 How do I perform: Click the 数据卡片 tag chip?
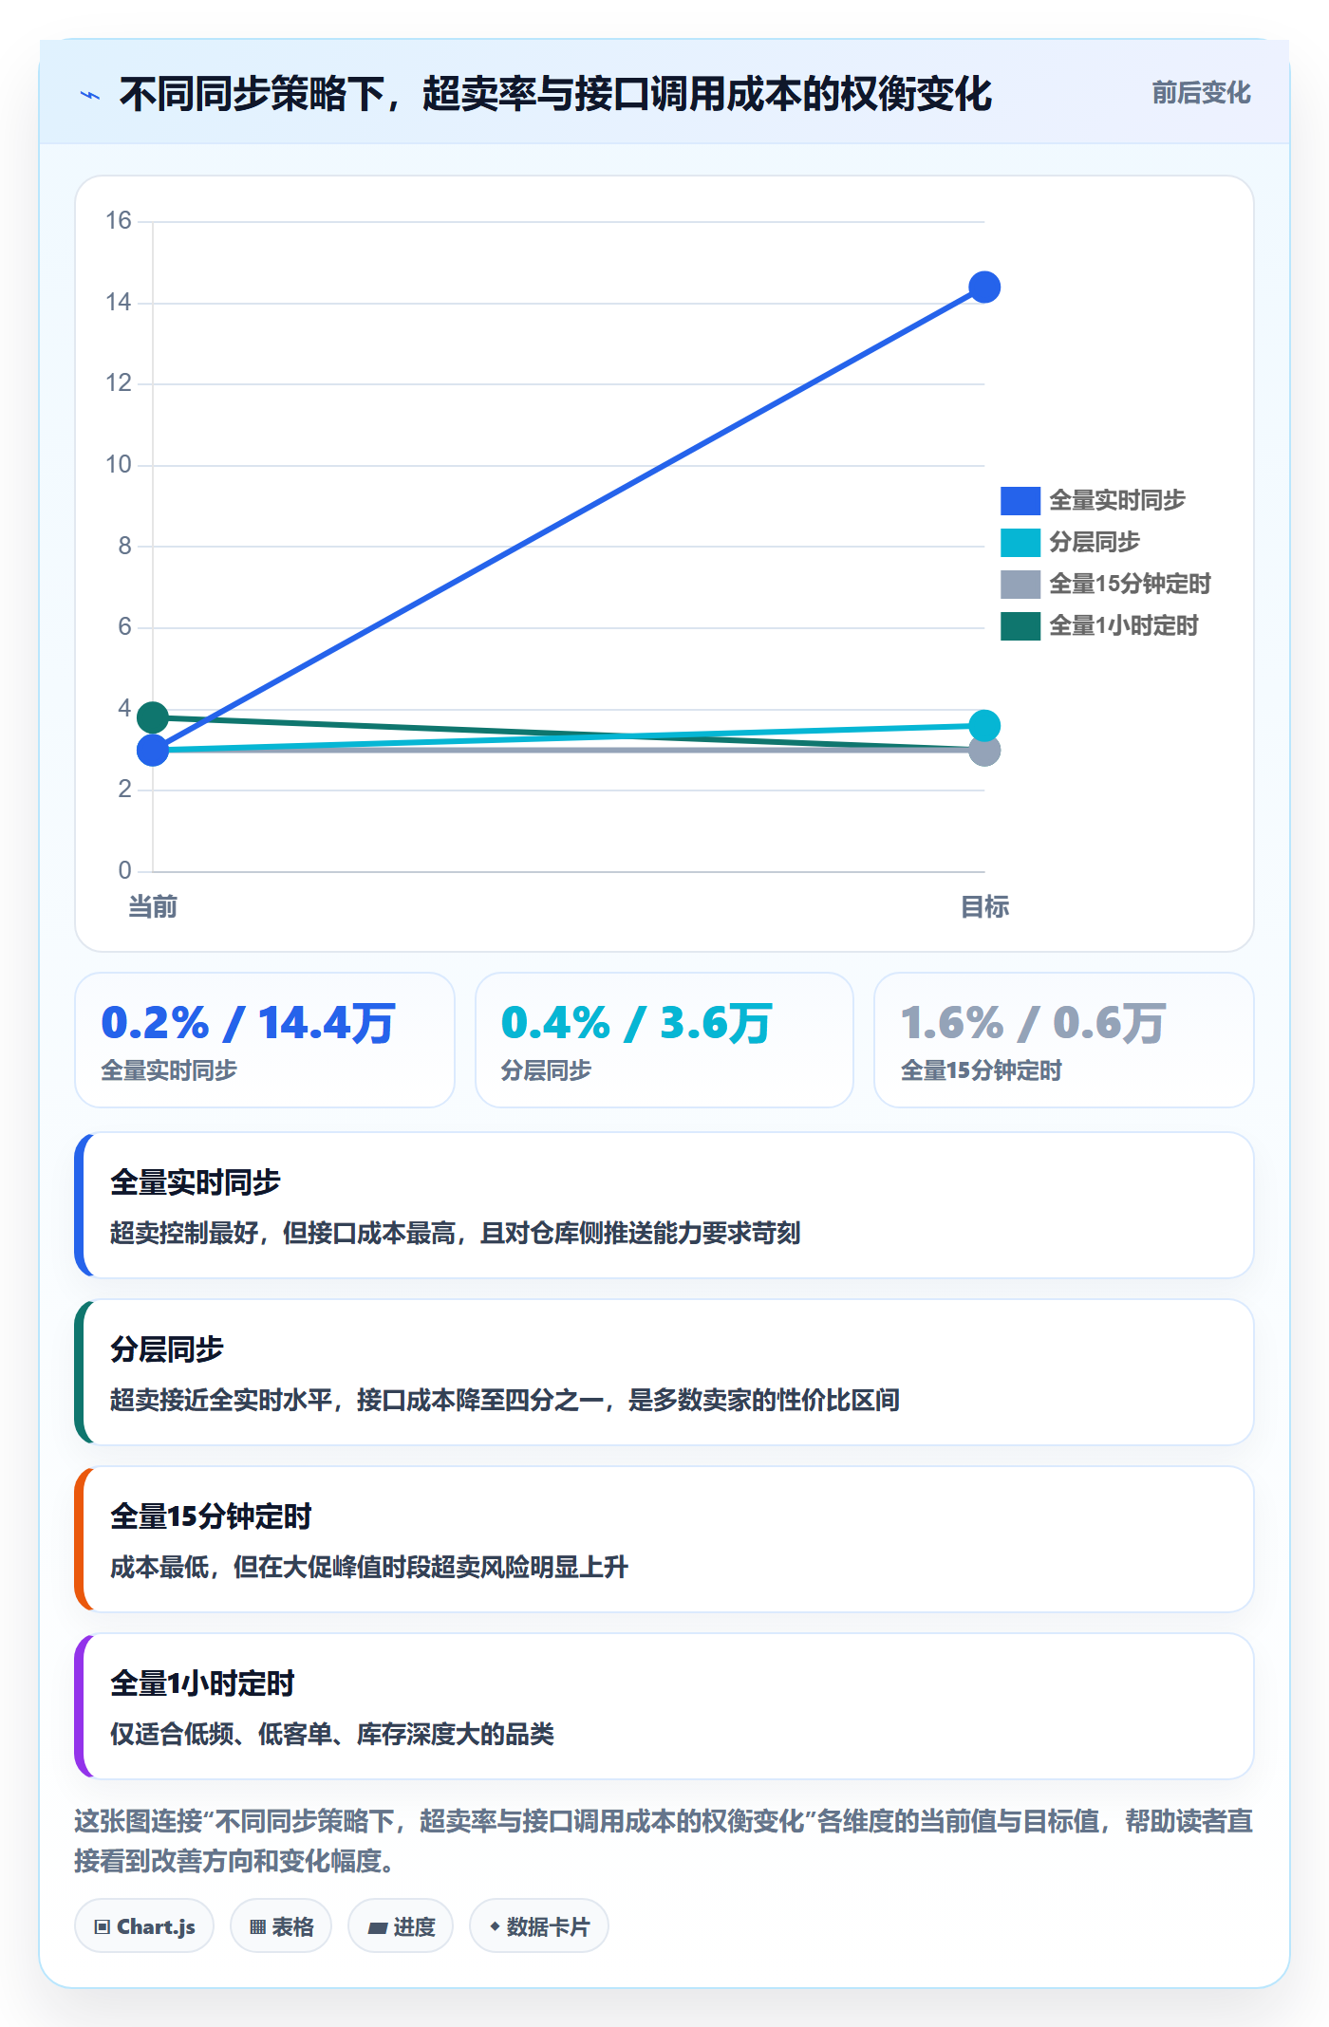538,1926
